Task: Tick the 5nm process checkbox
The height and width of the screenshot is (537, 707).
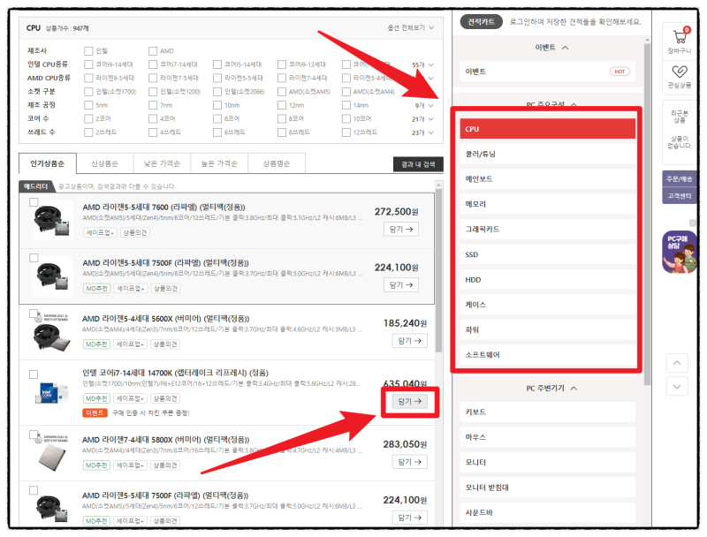Action: click(x=88, y=105)
